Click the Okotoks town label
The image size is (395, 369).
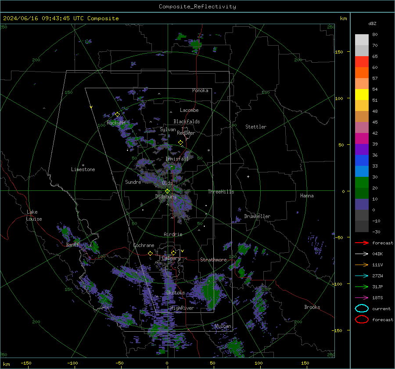(176, 293)
